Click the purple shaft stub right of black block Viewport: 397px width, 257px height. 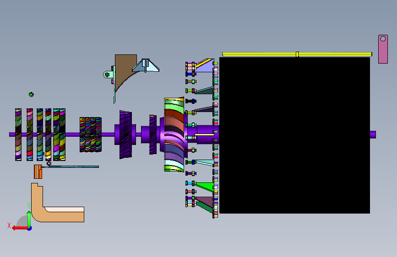(373, 134)
